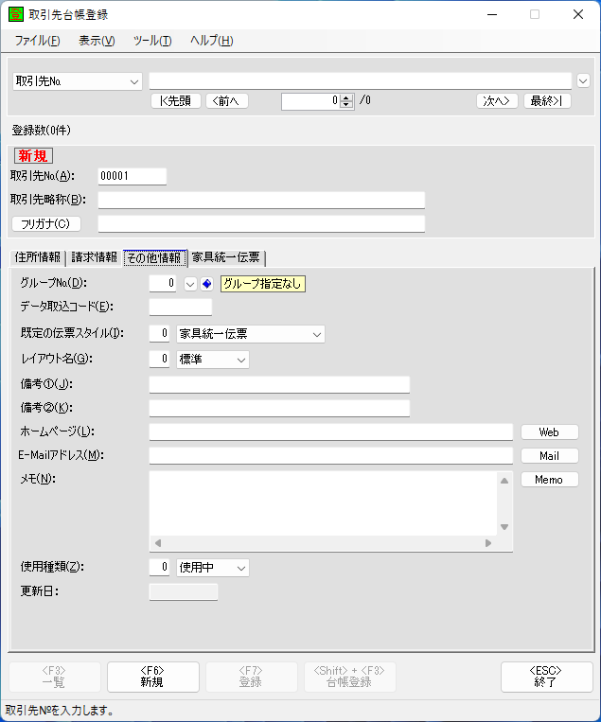Click the |<先頭 first record button
The width and height of the screenshot is (601, 722).
175,100
